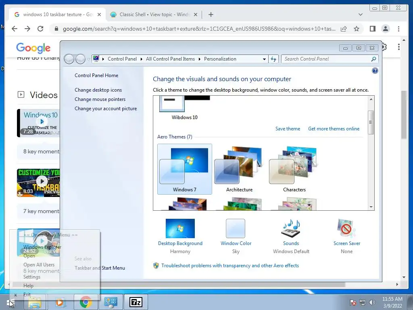This screenshot has width=413, height=310.
Task: Click Change mouse pointers link
Action: [100, 99]
